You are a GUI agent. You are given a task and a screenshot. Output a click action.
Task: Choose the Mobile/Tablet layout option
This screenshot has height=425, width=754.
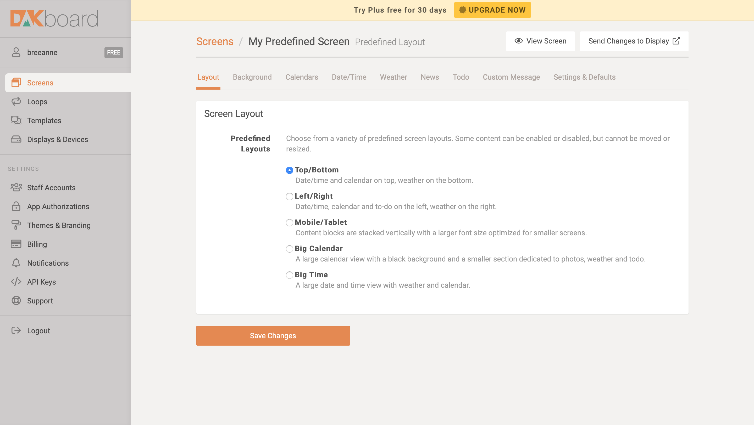289,223
